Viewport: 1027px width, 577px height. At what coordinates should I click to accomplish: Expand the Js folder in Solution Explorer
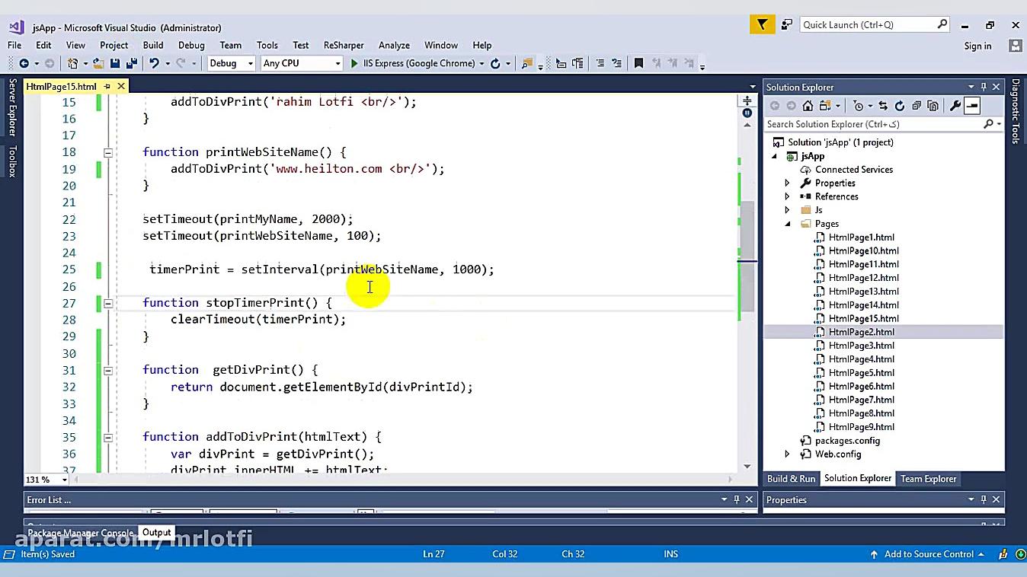pyautogui.click(x=787, y=210)
